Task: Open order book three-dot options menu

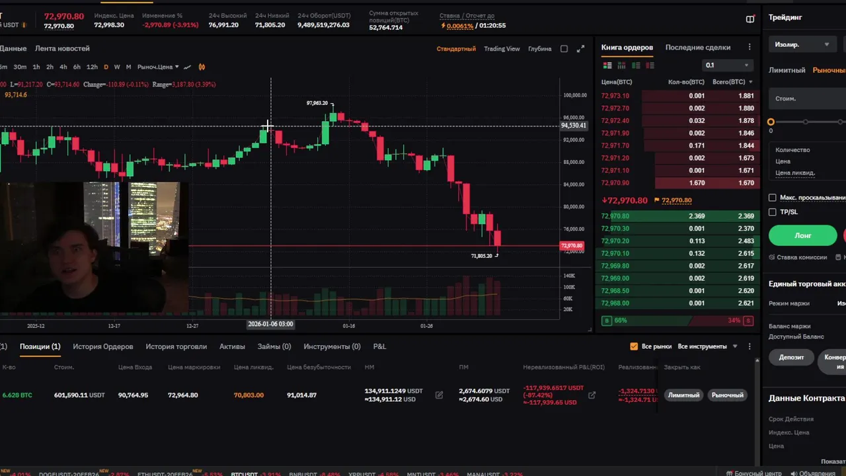Action: (x=750, y=48)
